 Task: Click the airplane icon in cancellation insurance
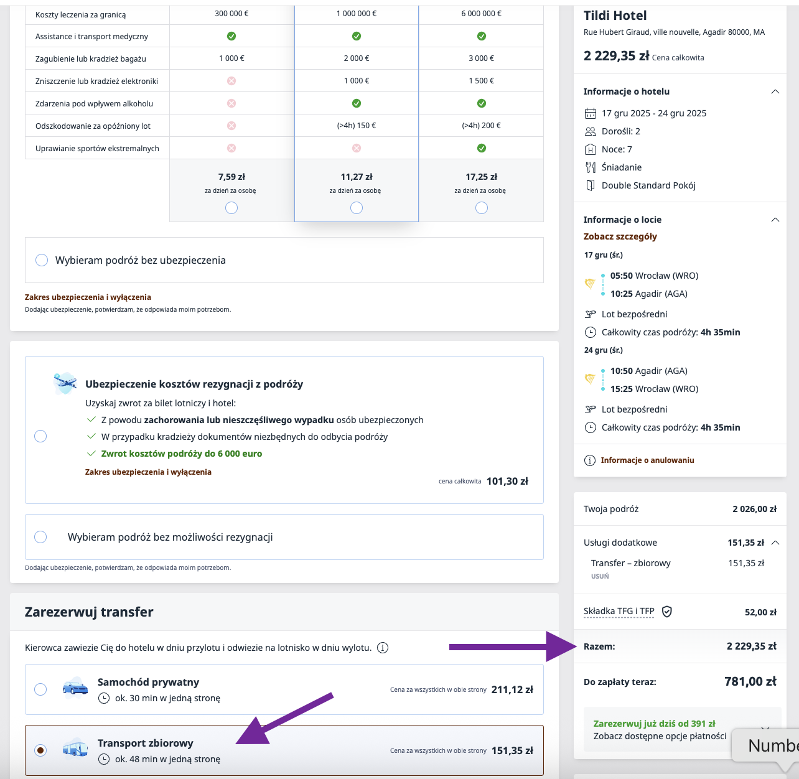coord(65,383)
